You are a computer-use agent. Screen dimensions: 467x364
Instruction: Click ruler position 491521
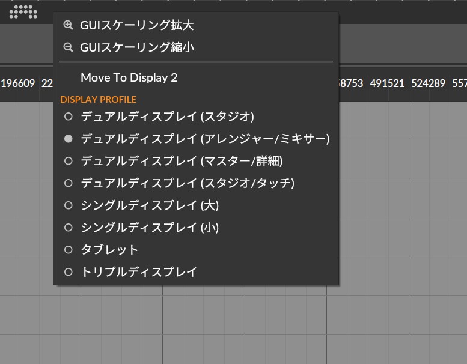point(386,83)
